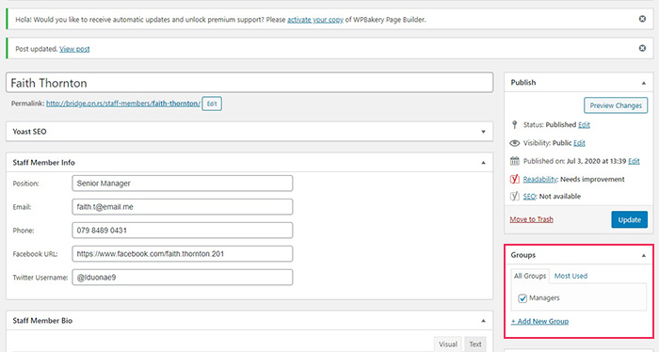Click the Managers group label
Screen dimensions: 659x352
pyautogui.click(x=544, y=297)
